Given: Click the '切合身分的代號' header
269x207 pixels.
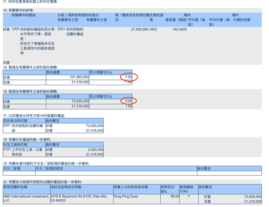Looking at the screenshot, I should pyautogui.click(x=15, y=121).
